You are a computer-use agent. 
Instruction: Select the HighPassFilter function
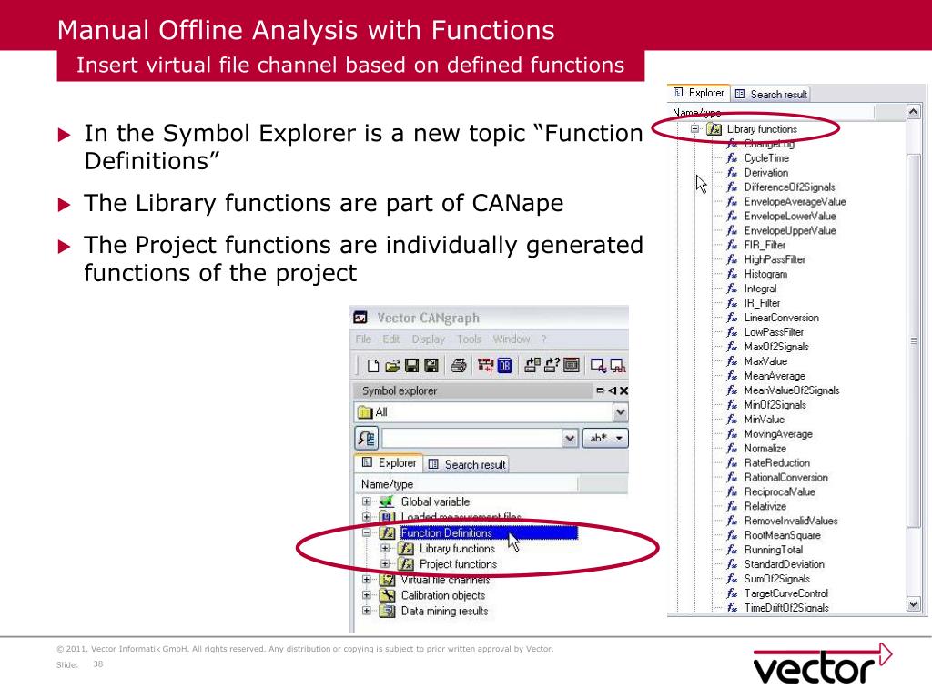point(775,259)
